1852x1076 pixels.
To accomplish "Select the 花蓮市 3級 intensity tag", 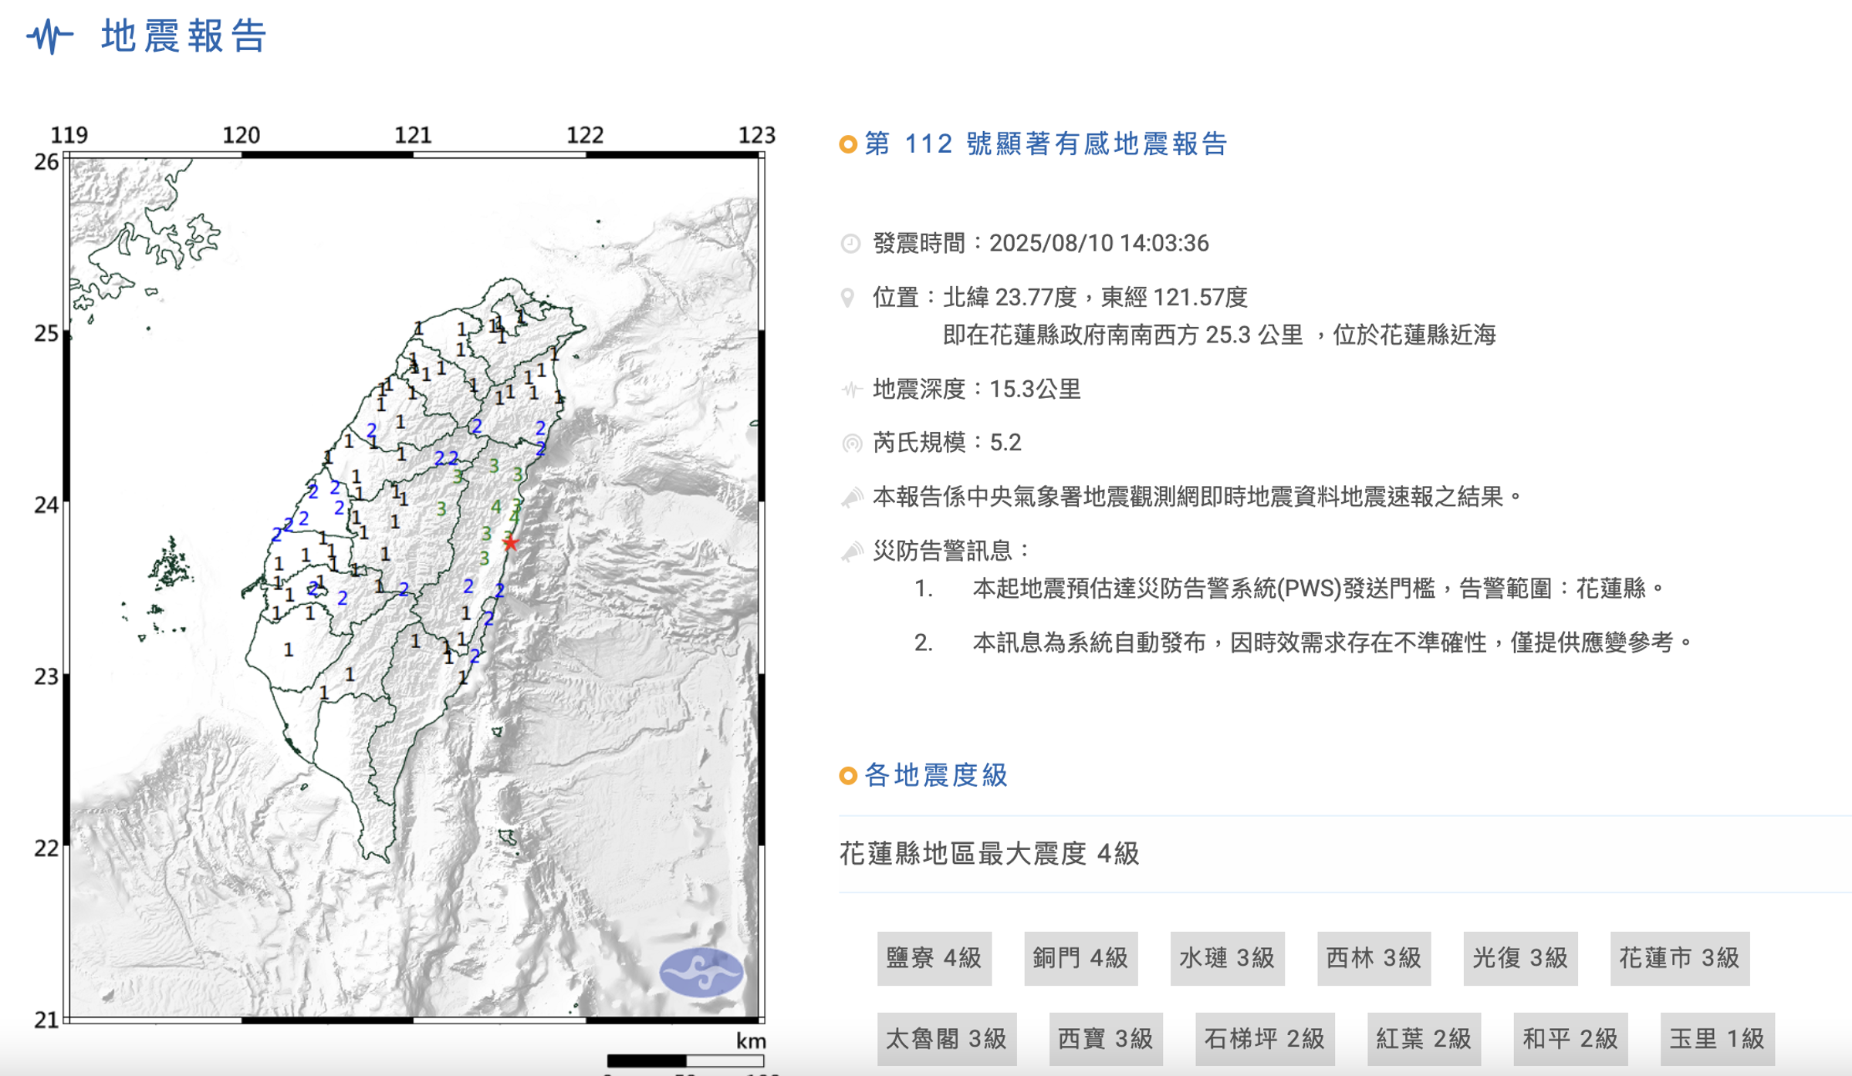I will [1679, 958].
